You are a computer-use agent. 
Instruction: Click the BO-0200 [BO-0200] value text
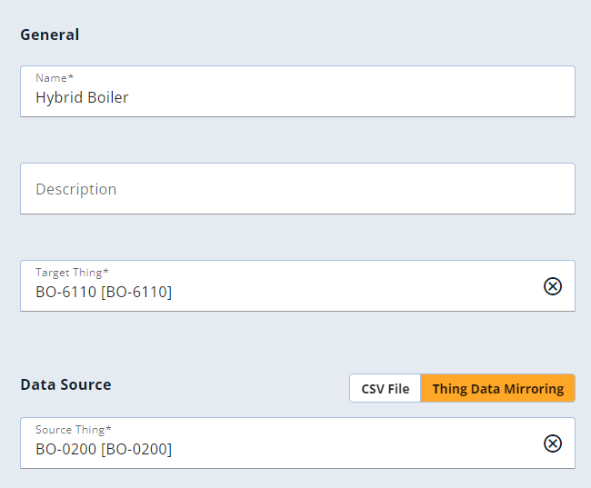click(x=104, y=449)
